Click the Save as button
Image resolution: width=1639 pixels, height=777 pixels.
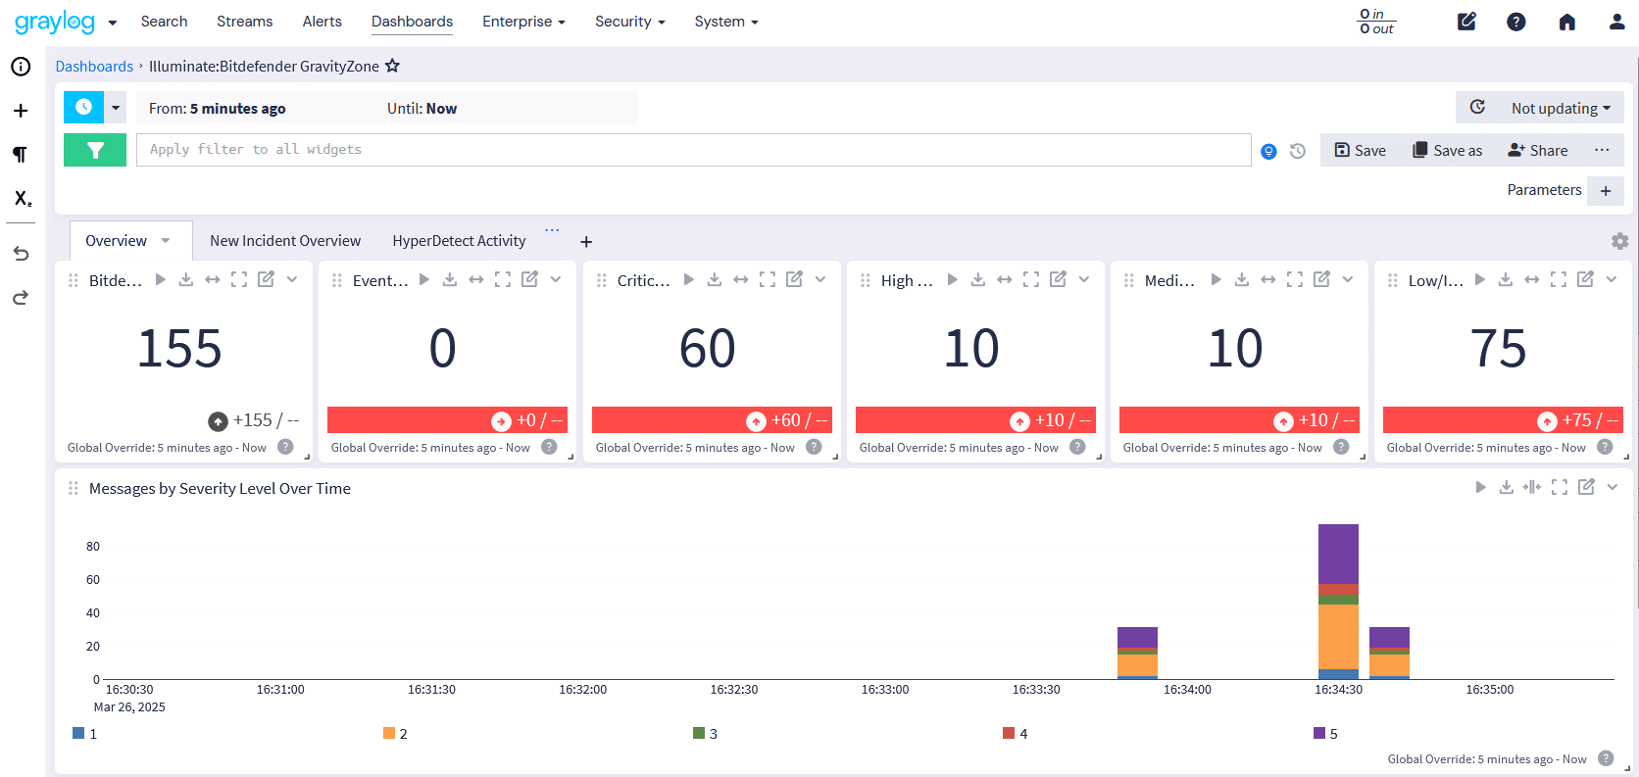pos(1447,150)
